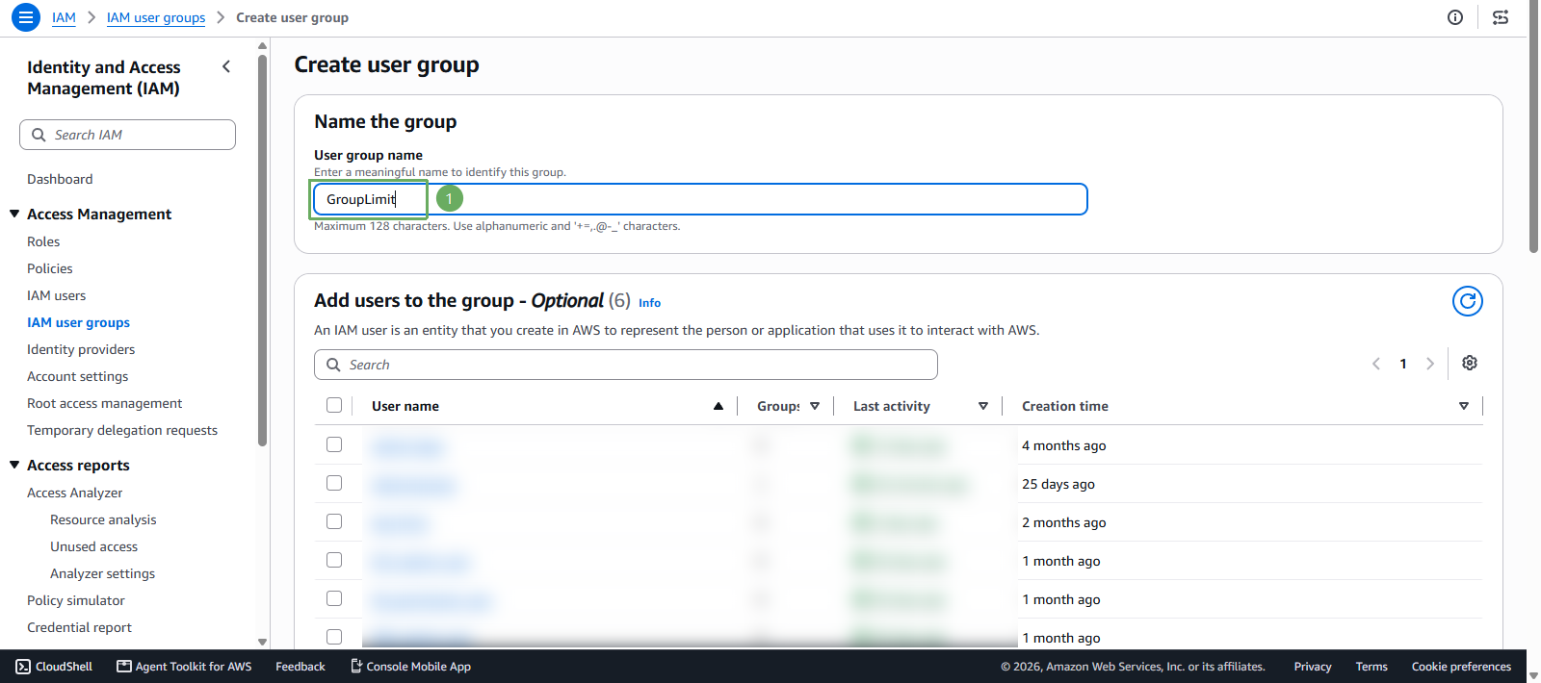Collapse the Access reports section
This screenshot has width=1541, height=683.
click(x=14, y=465)
